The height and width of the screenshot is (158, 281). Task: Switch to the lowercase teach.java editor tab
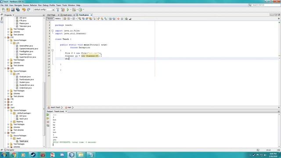[67, 15]
